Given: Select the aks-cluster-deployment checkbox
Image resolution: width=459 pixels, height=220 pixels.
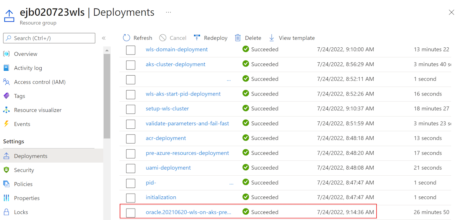Looking at the screenshot, I should 129,65.
